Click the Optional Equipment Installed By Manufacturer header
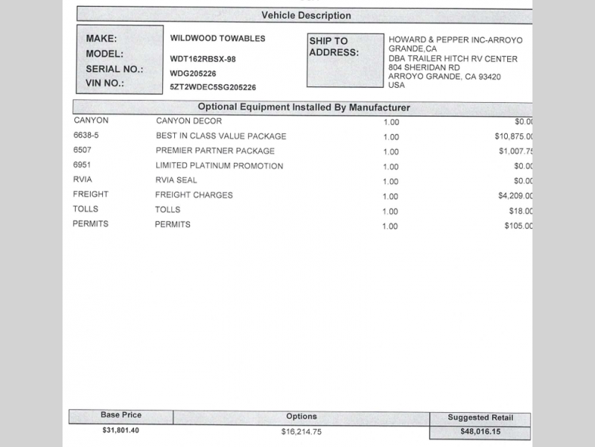This screenshot has width=595, height=447. click(304, 107)
